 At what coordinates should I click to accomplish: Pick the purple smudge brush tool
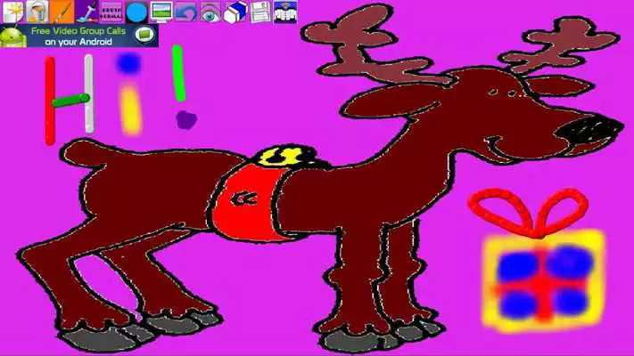86,12
